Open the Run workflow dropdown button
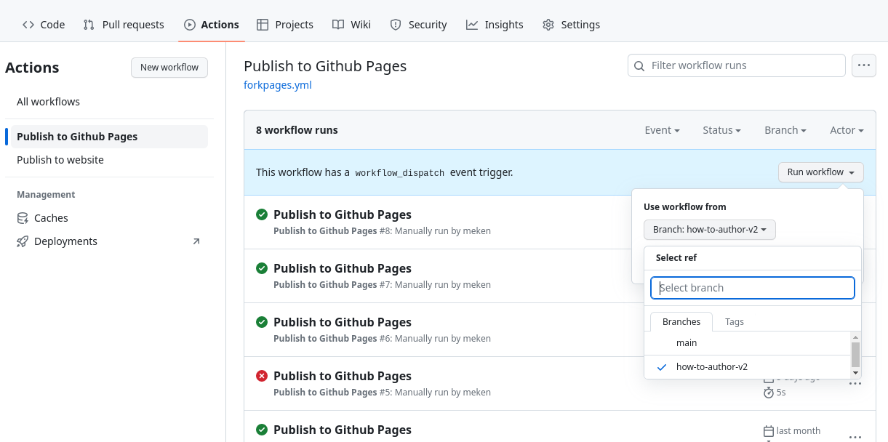The width and height of the screenshot is (888, 442). click(820, 172)
